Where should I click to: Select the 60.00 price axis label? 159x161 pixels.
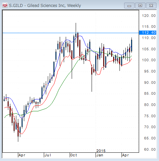coord(150,149)
